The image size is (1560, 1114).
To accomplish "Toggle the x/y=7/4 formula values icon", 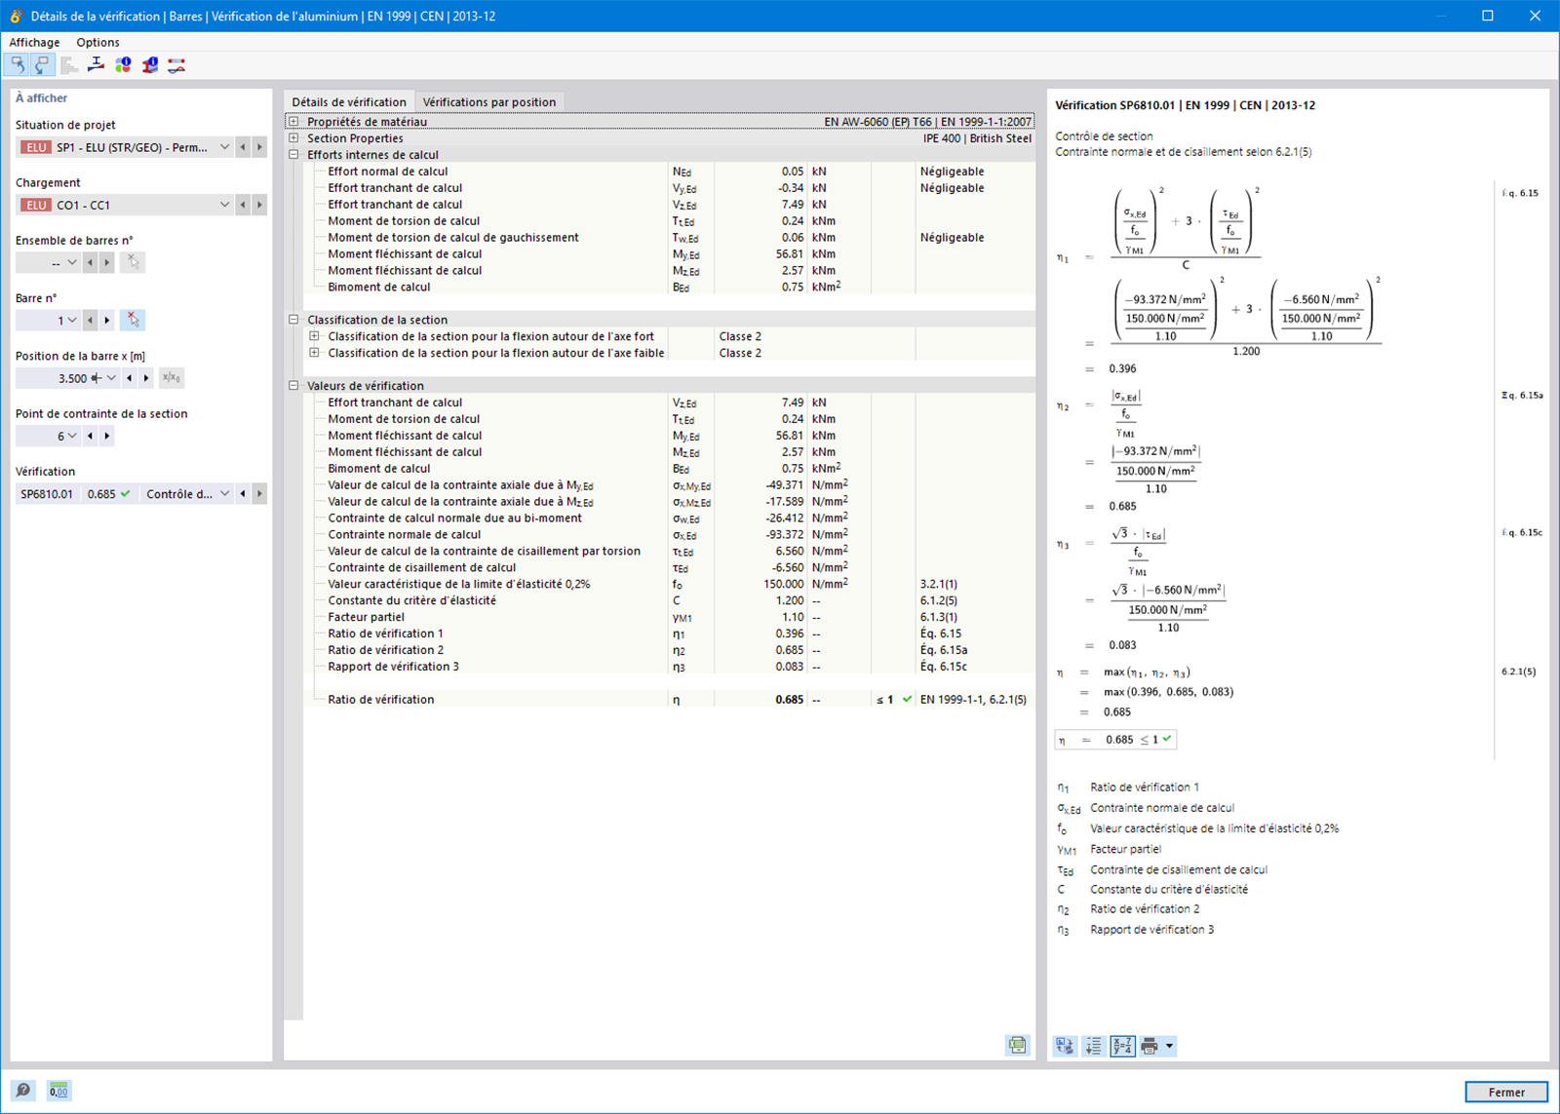I will (1122, 1046).
